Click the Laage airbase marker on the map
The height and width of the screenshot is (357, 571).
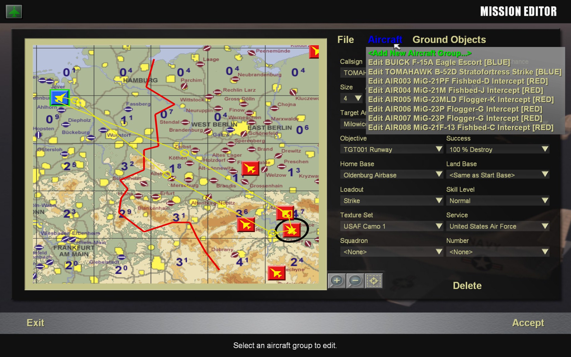200,64
